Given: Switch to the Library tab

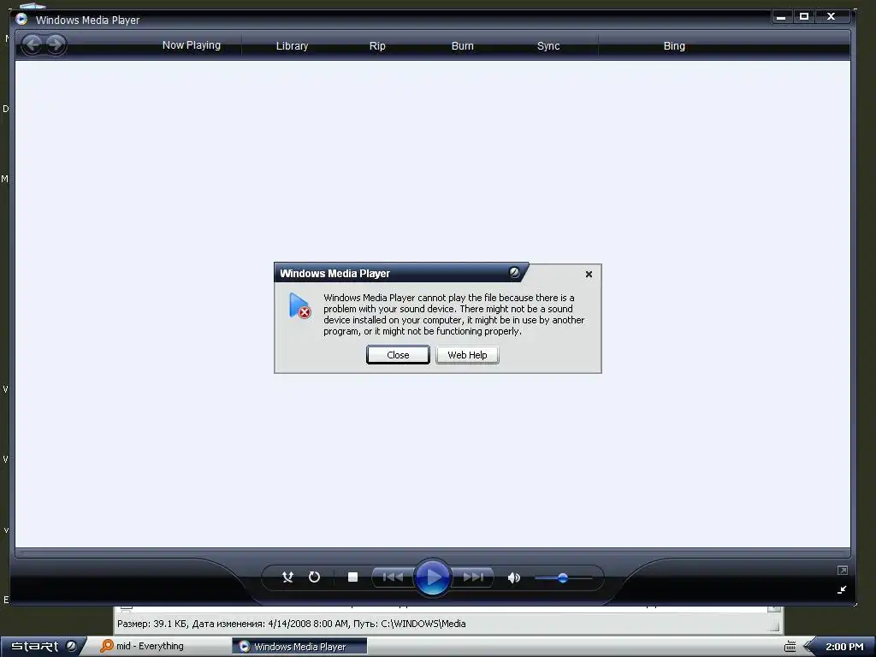Looking at the screenshot, I should 292,46.
